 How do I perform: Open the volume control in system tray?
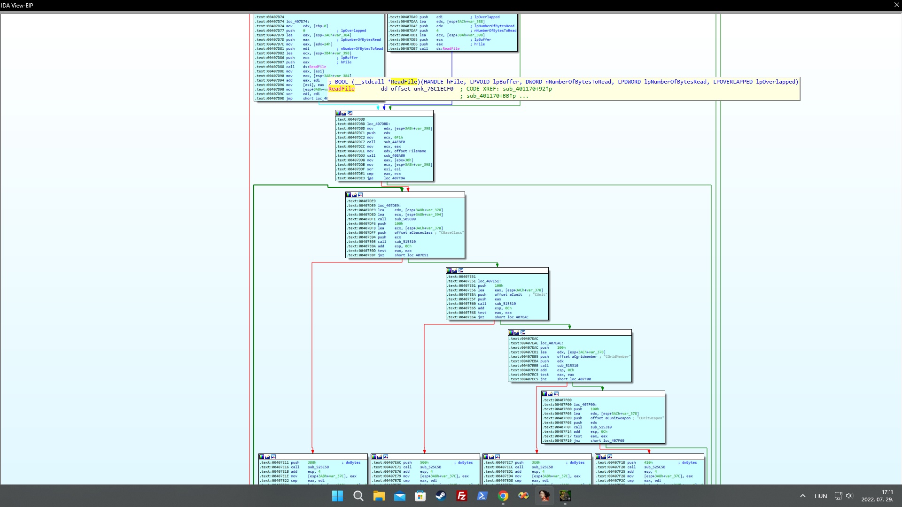849,496
